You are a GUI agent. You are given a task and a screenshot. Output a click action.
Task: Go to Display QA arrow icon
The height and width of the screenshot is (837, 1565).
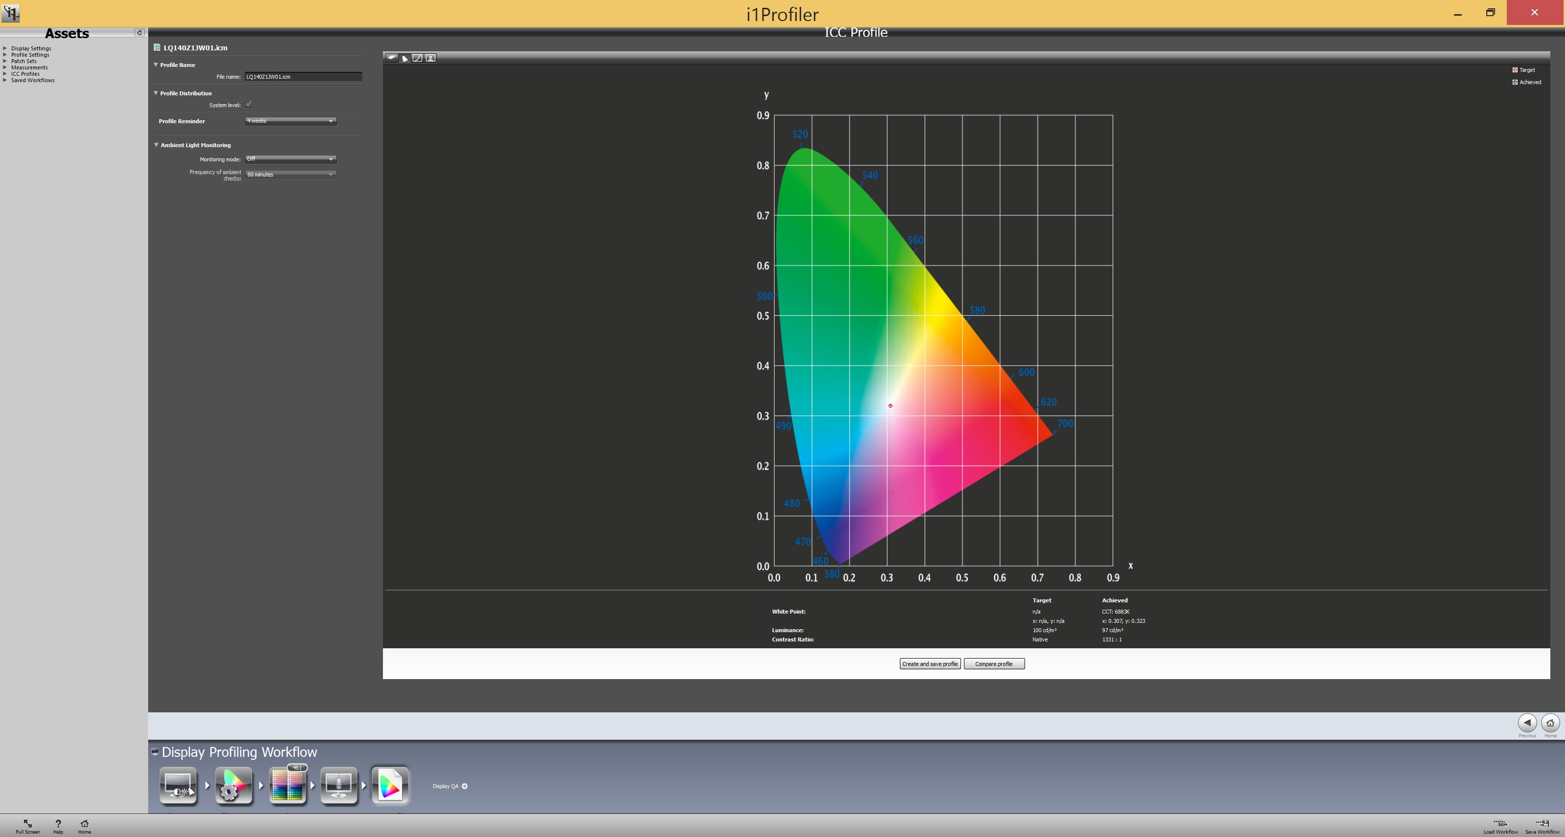point(465,786)
